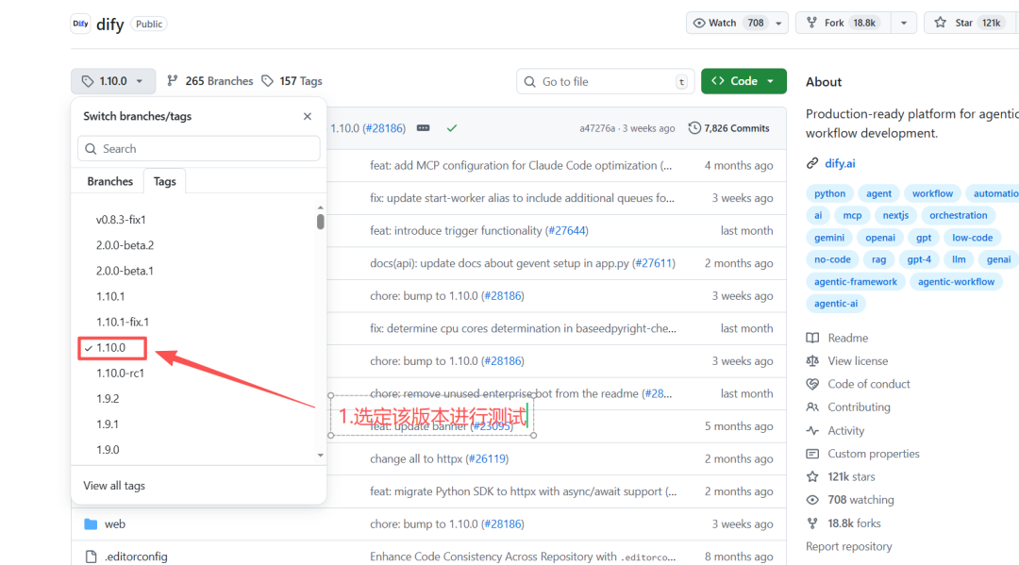Screen dimensions: 1019x565
Task: Click the nextjs topic tag
Action: click(895, 216)
